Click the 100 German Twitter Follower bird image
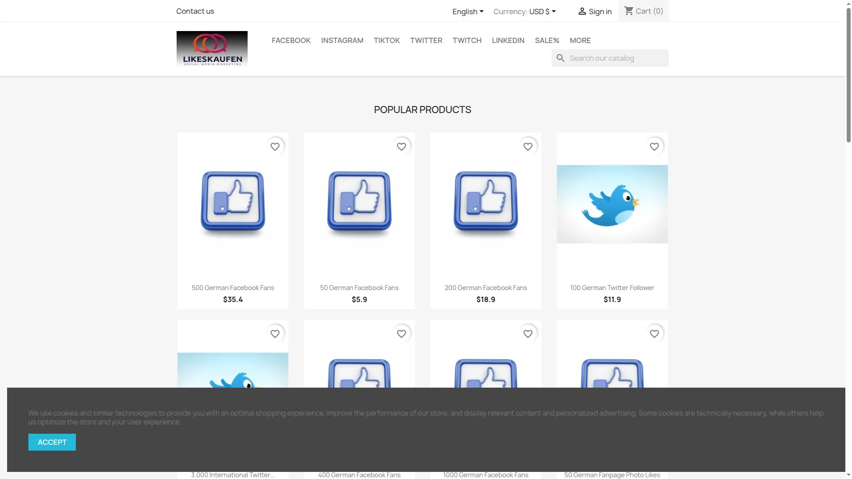The width and height of the screenshot is (852, 479). point(612,204)
